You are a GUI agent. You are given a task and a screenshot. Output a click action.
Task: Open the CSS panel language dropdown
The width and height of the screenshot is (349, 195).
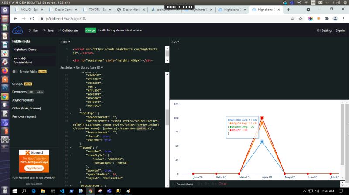click(175, 42)
